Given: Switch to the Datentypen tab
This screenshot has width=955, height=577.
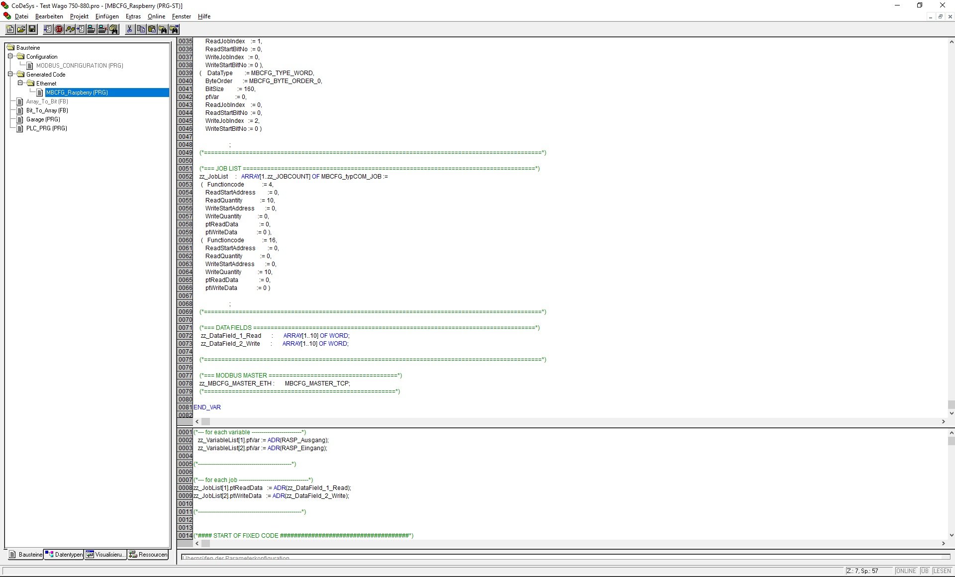Looking at the screenshot, I should coord(64,555).
